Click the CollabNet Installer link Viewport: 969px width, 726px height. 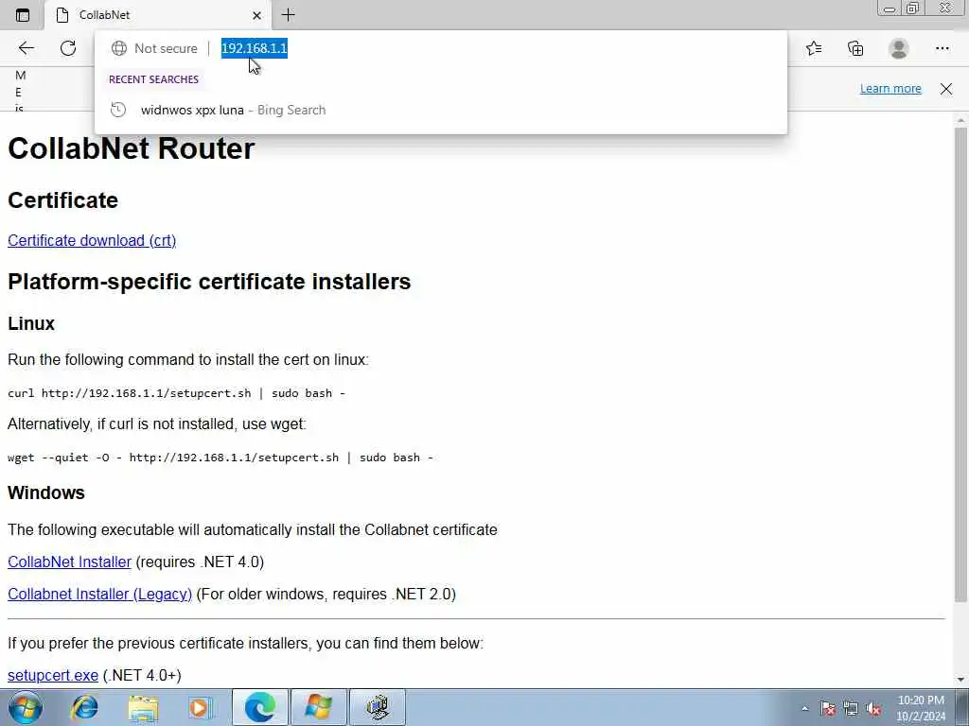(x=69, y=562)
